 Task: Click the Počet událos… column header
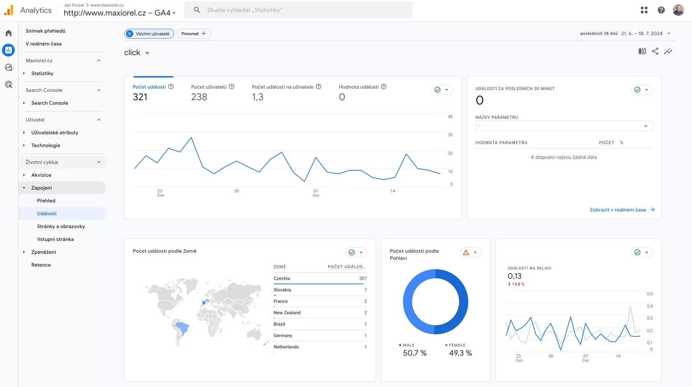click(346, 267)
